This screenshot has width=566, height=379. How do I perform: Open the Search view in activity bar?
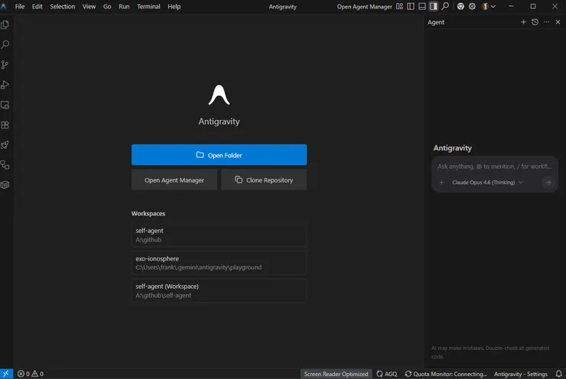(x=5, y=45)
